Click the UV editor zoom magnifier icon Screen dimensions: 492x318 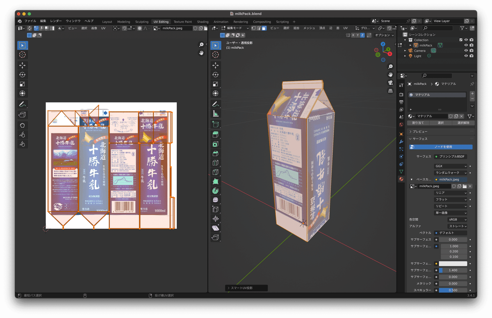click(x=201, y=45)
